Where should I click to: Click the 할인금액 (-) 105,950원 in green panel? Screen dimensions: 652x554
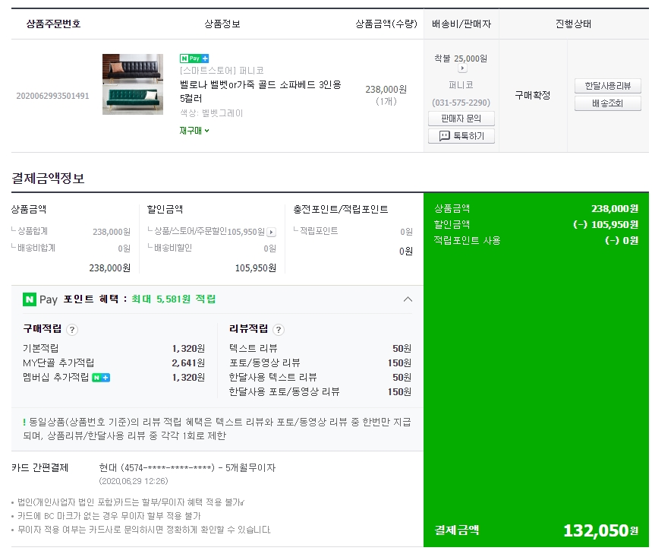(536, 225)
